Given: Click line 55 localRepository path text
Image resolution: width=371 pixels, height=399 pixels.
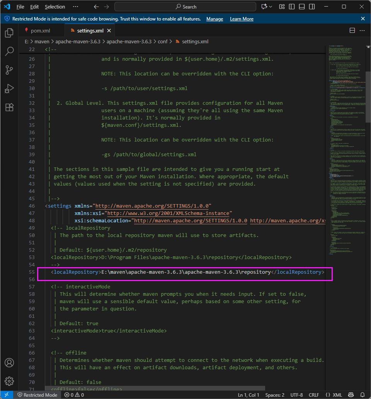Looking at the screenshot, I should (x=186, y=272).
